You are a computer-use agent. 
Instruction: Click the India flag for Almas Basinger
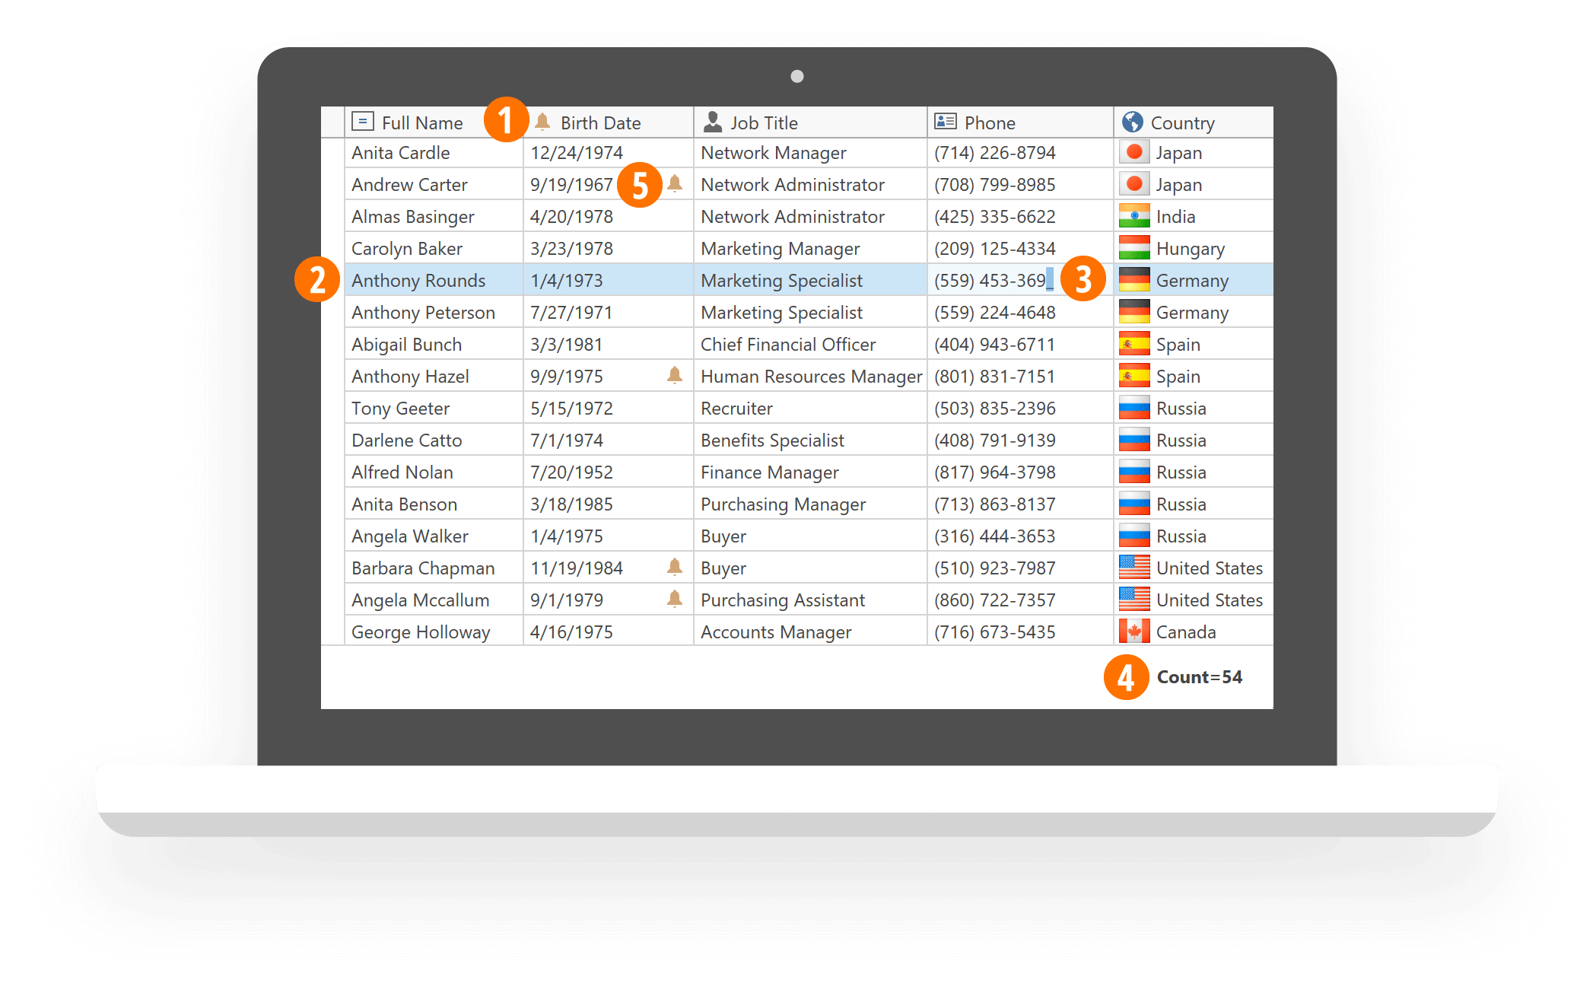(1134, 216)
